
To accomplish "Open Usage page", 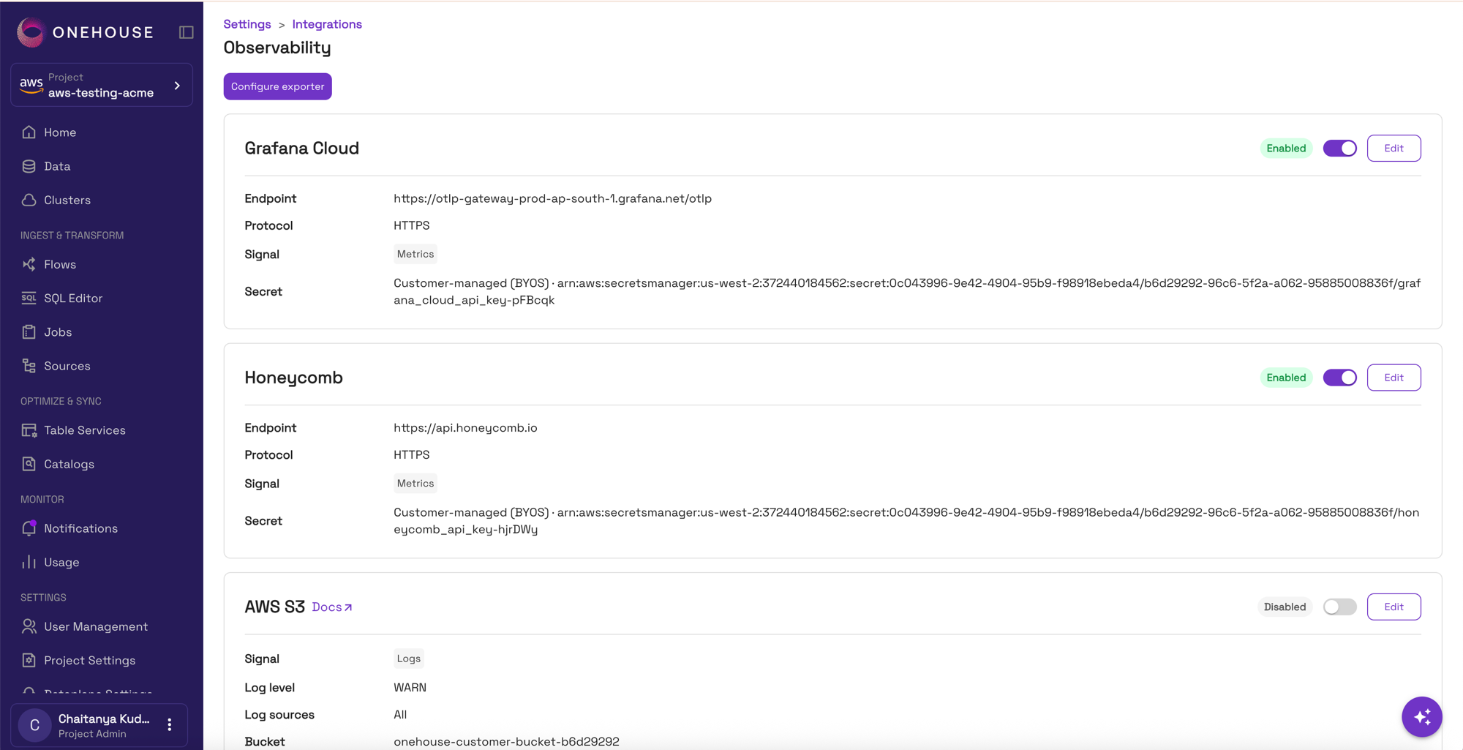I will pyautogui.click(x=61, y=562).
